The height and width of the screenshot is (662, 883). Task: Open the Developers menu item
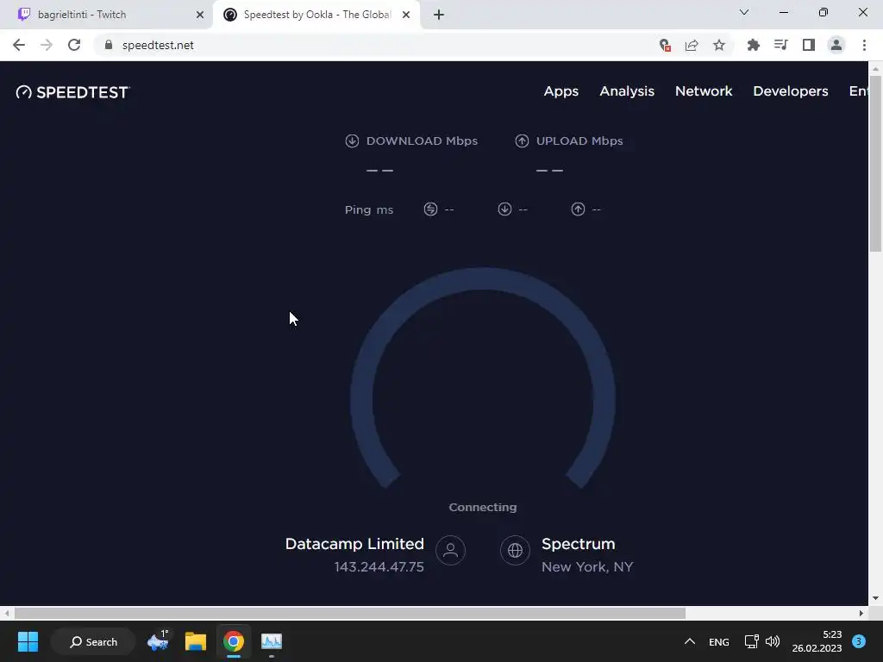[x=791, y=91]
